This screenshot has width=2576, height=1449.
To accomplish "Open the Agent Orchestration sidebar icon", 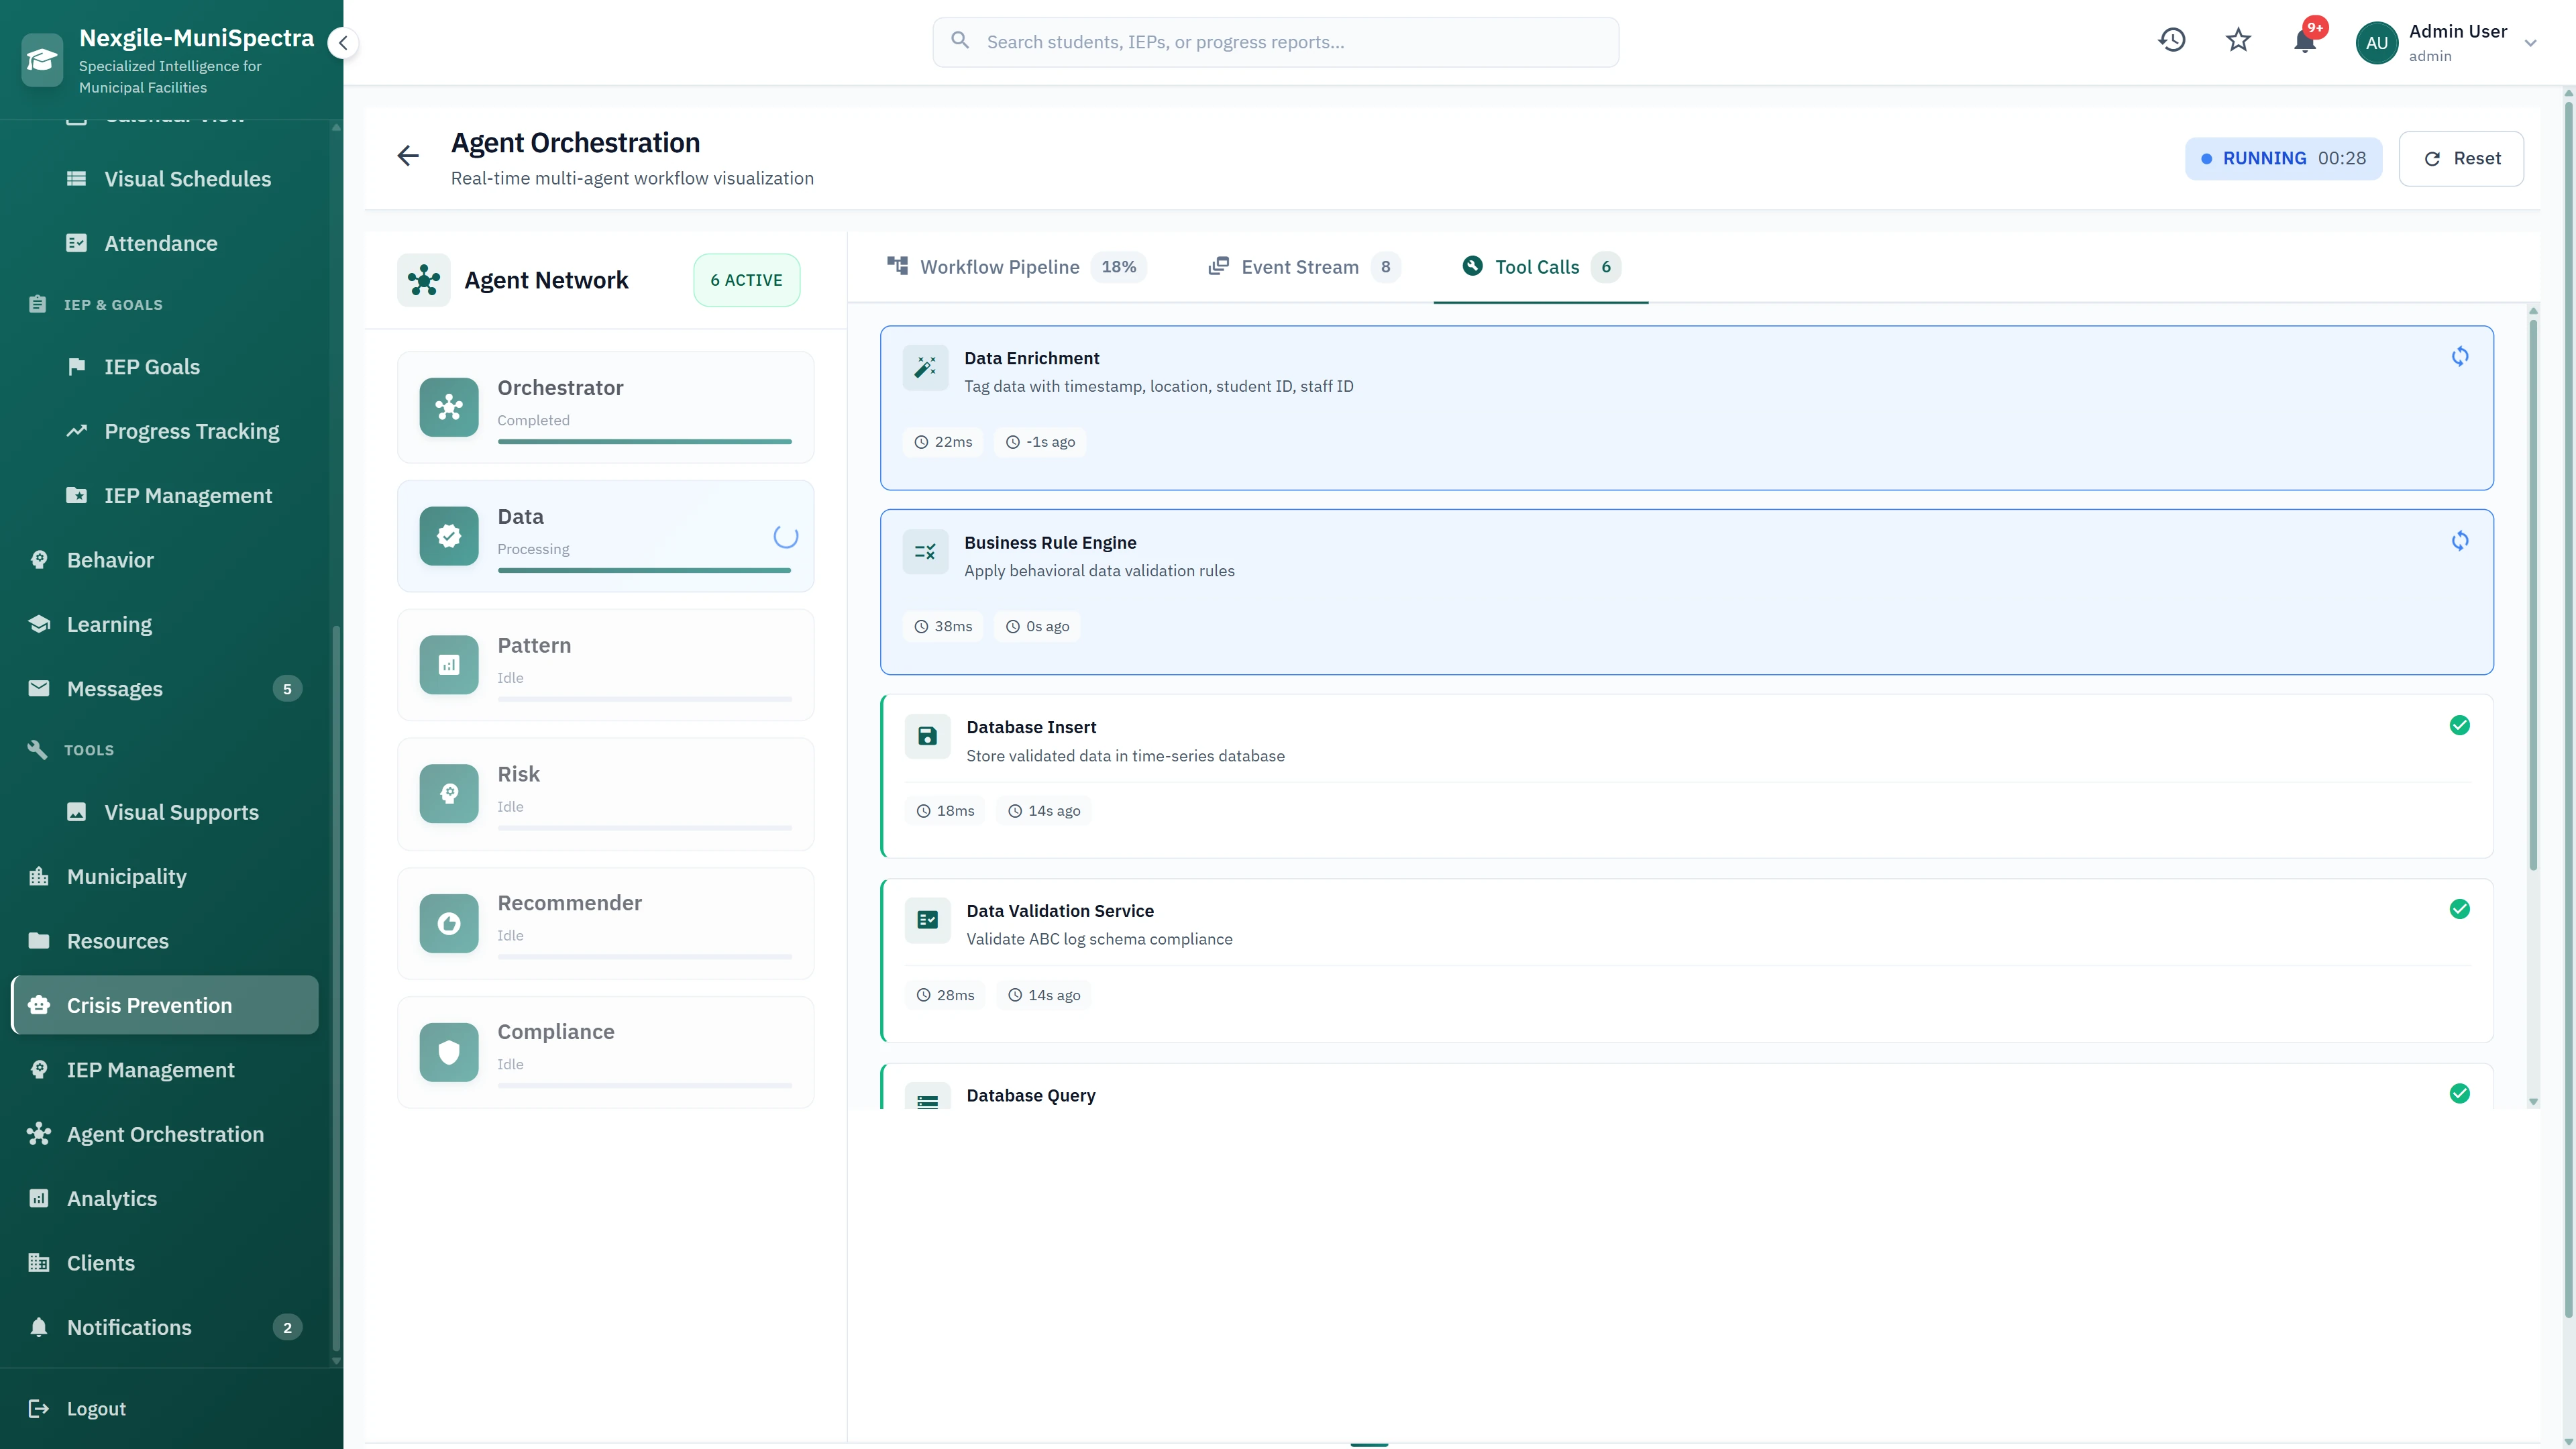I will click(39, 1134).
